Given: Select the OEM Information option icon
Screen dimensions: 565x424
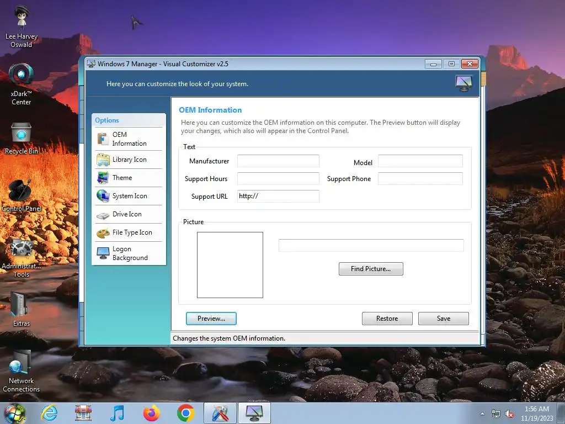Looking at the screenshot, I should 103,139.
